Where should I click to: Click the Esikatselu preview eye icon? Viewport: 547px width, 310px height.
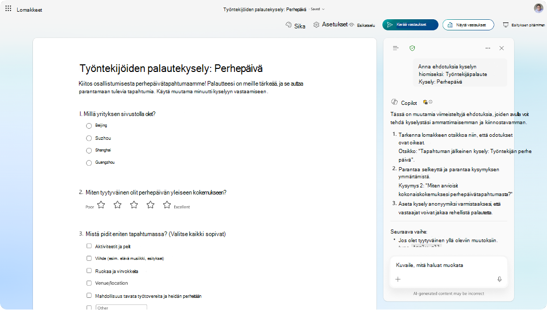click(351, 25)
